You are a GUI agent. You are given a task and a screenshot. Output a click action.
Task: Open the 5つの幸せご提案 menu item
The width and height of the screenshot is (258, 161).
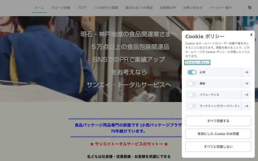106,7
